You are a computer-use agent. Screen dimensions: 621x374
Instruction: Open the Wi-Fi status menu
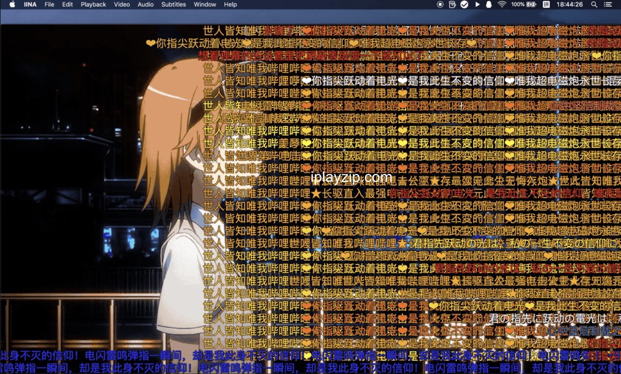pos(502,4)
